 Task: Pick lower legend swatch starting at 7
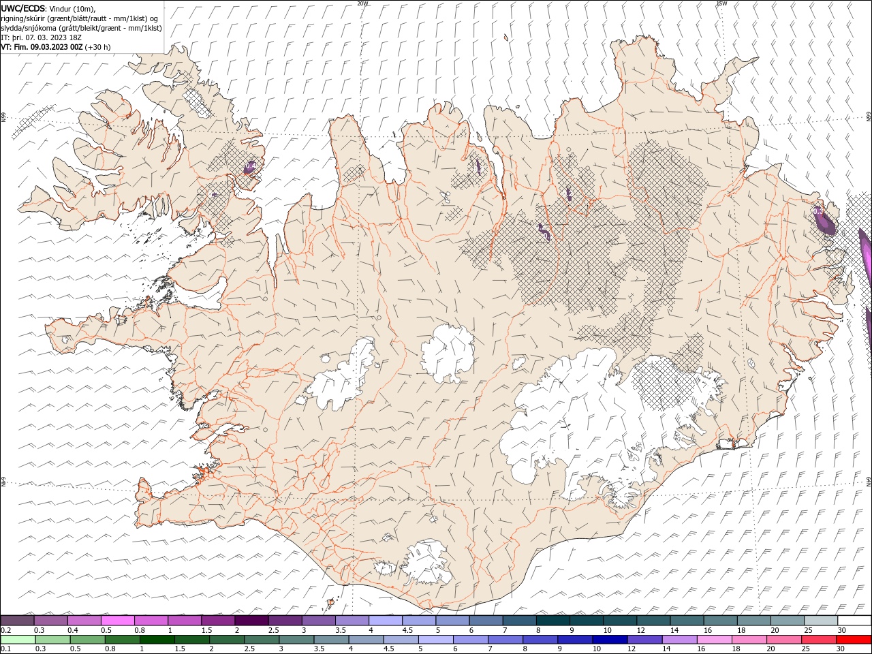tap(505, 640)
